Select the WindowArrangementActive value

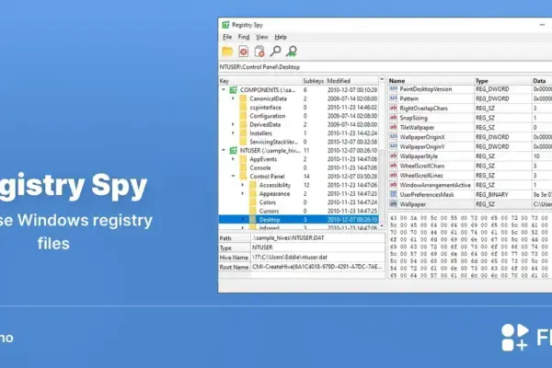pos(470,185)
